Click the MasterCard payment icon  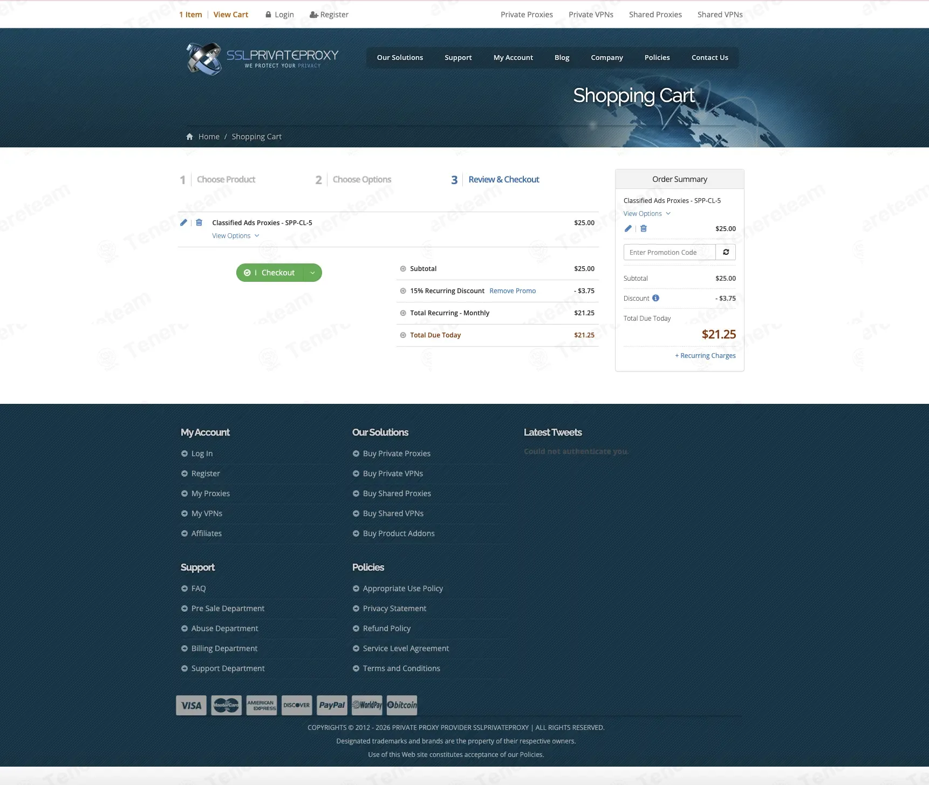pyautogui.click(x=227, y=705)
